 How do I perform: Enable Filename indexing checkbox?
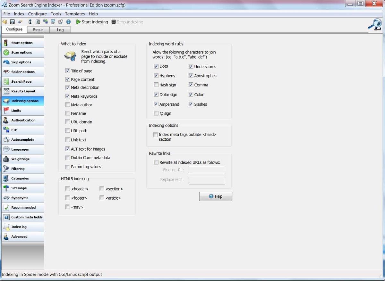(x=67, y=113)
